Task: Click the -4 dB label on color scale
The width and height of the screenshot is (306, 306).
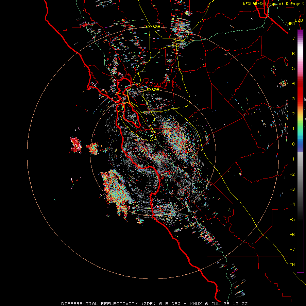Action: [292, 204]
